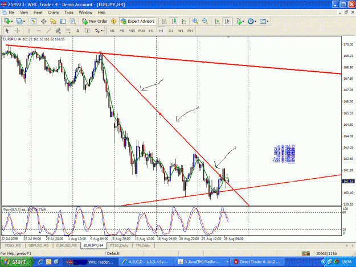Switch chart to M15 timeframe

point(132,31)
